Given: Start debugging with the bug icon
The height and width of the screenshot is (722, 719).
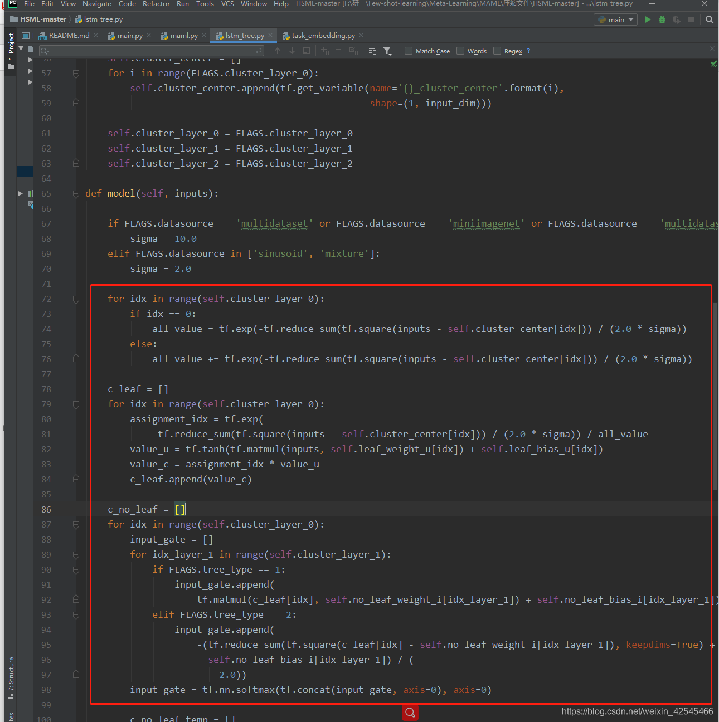Looking at the screenshot, I should click(662, 19).
